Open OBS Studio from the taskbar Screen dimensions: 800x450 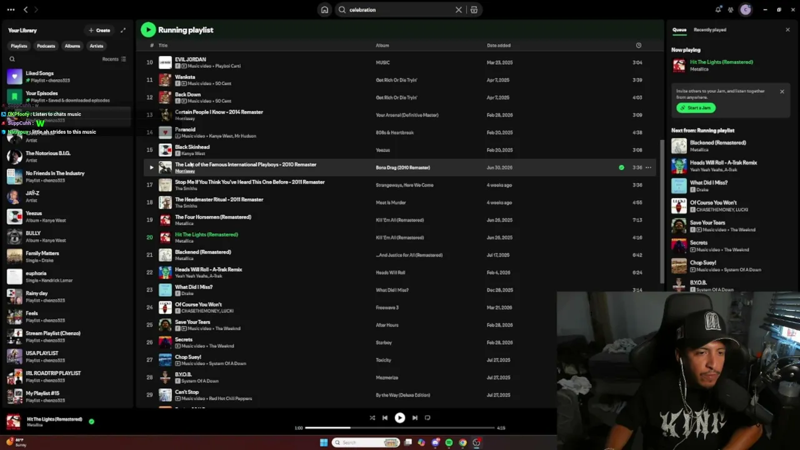[x=476, y=442]
